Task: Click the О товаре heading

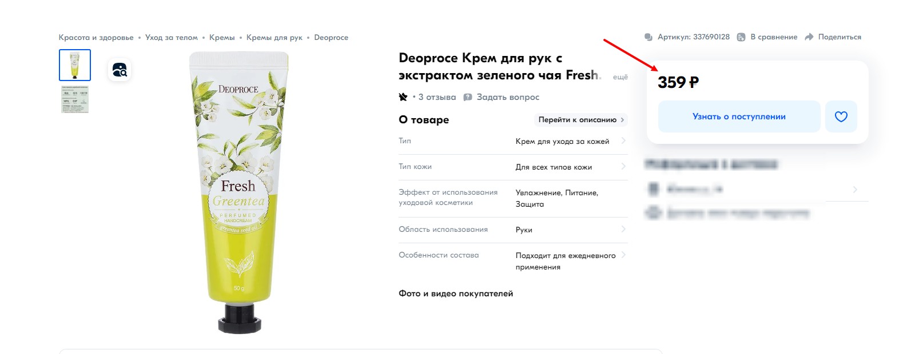Action: tap(424, 120)
